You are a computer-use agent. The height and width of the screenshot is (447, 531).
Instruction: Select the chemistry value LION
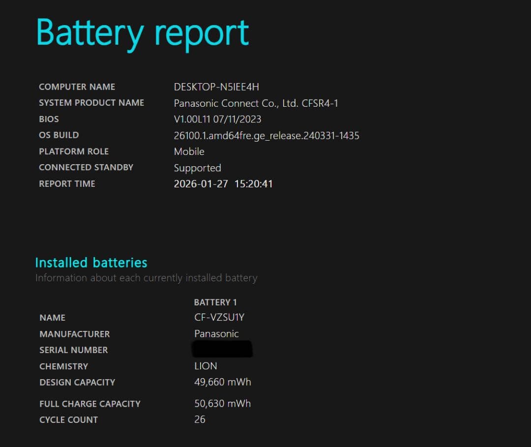coord(206,366)
